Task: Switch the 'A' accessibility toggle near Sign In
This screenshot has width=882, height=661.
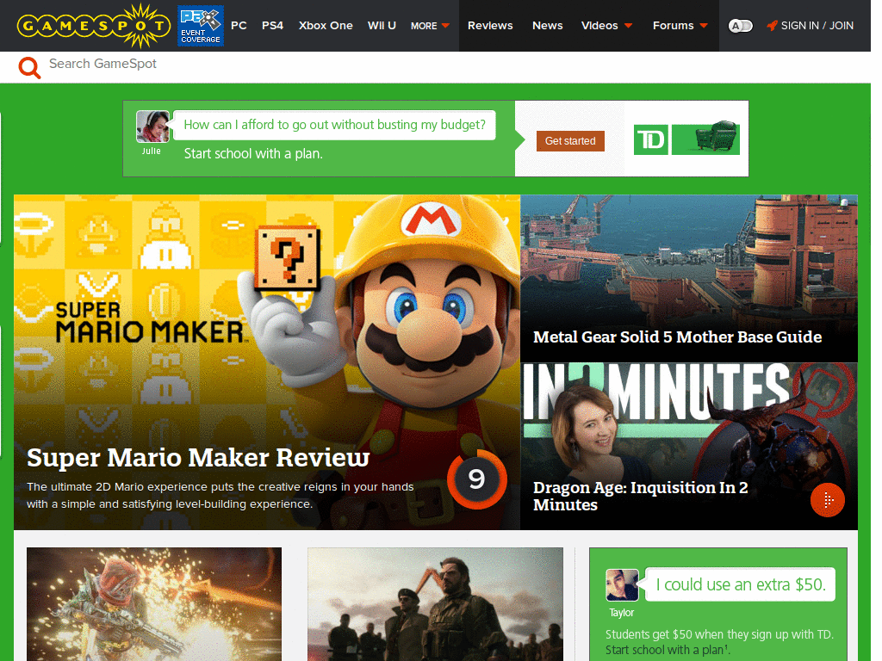Action: tap(739, 26)
